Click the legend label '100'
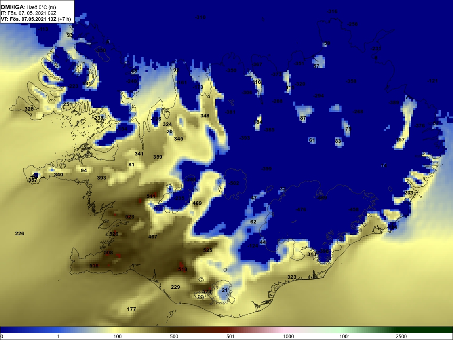Viewport: 453px width, 340px height. pos(117,336)
